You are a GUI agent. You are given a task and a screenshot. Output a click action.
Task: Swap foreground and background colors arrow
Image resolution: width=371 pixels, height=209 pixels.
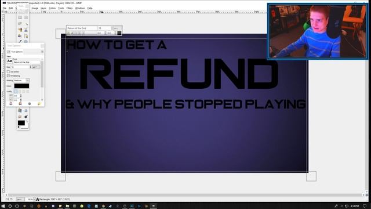coord(27,121)
